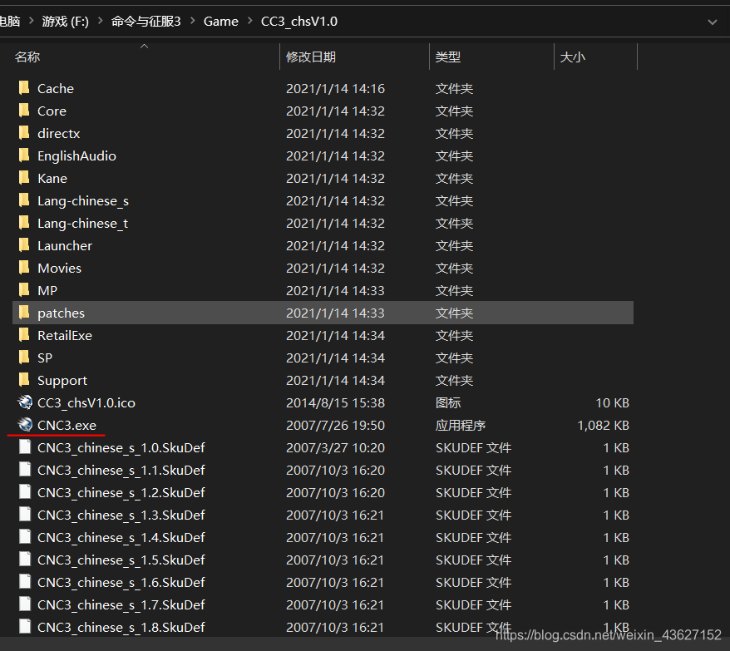
Task: Select the CNC3_chinese_s_1.4.SkuDef file icon
Action: tap(25, 537)
